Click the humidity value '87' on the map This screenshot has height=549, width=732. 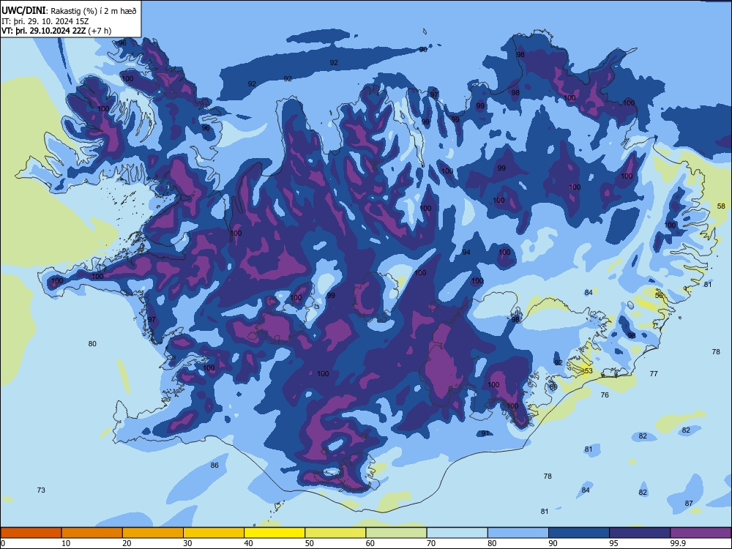(x=689, y=503)
